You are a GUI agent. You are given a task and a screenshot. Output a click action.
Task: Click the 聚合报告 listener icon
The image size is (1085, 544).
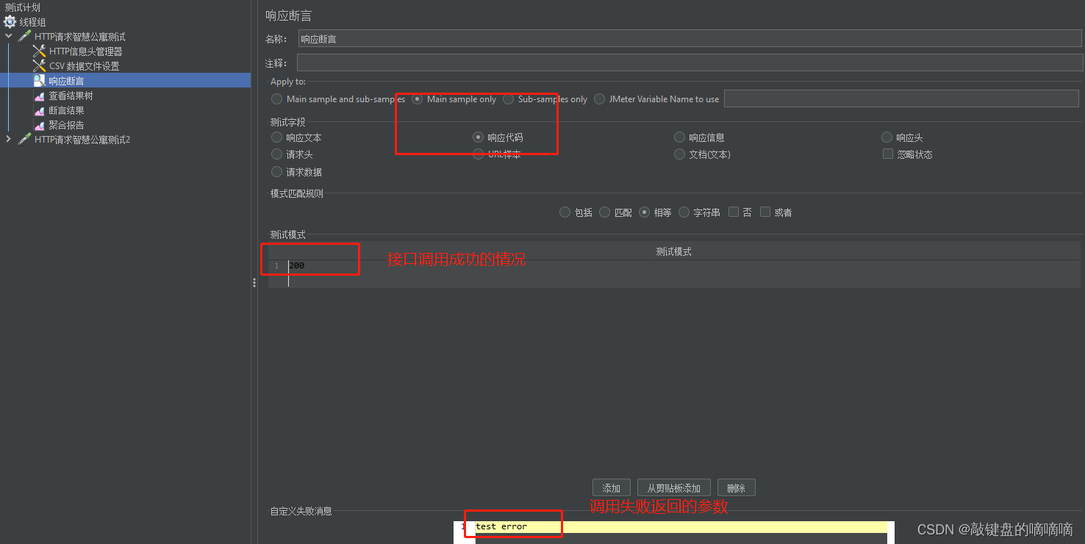(x=39, y=125)
